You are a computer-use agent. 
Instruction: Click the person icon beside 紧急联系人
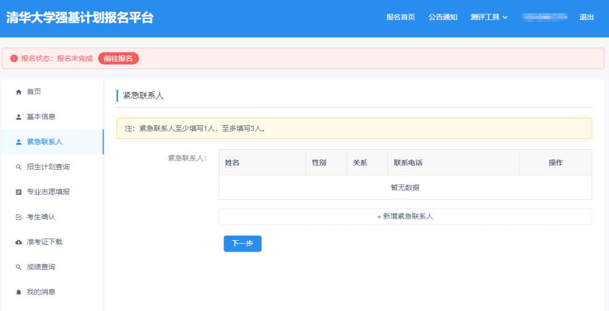coord(18,142)
